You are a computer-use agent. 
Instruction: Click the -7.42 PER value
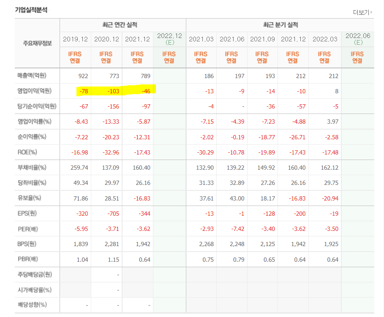click(x=237, y=229)
